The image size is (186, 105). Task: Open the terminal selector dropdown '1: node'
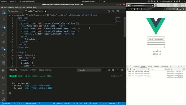(x=89, y=70)
